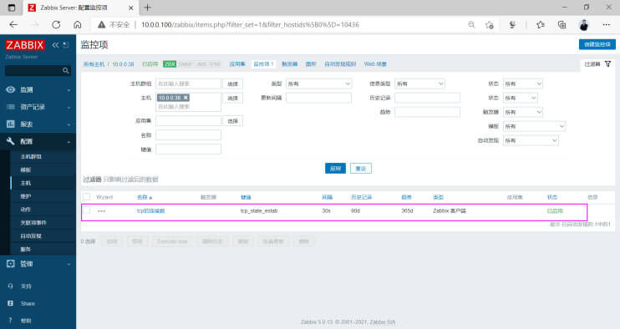Open the browser settings ellipsis menu
The height and width of the screenshot is (329, 620).
tap(606, 24)
